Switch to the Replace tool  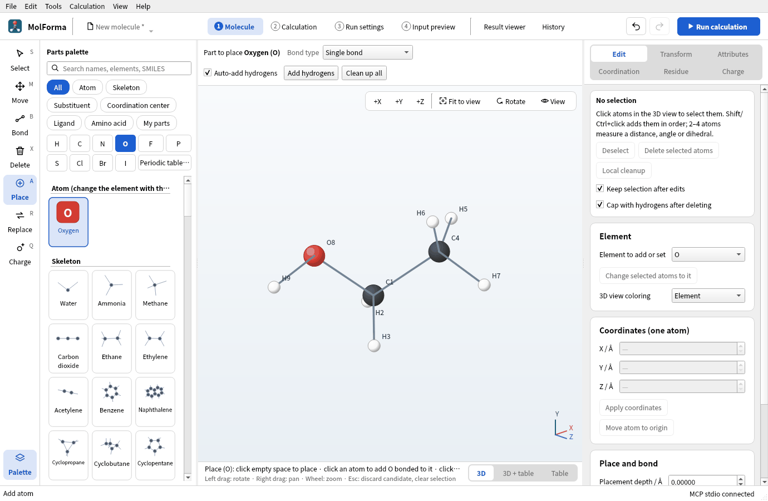tap(20, 222)
